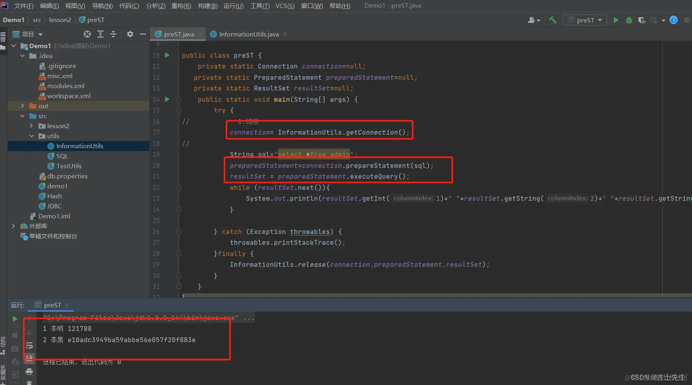Open the user account icon in toolbar
The width and height of the screenshot is (692, 385).
pos(534,20)
